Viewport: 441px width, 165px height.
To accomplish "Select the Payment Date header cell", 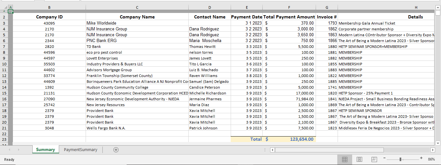I will tap(247, 17).
